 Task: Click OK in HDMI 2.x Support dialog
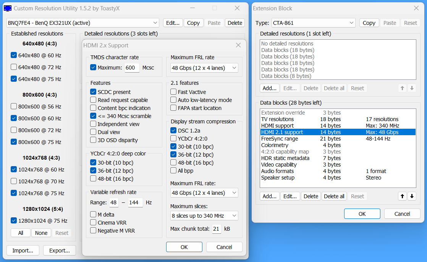coord(184,247)
